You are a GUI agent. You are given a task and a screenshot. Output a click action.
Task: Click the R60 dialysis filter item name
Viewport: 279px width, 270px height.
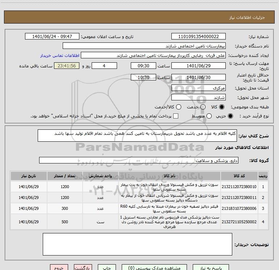click(x=170, y=209)
